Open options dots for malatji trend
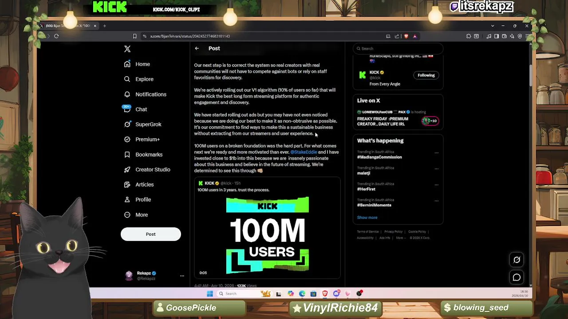Screen dimensions: 568x319 pyautogui.click(x=437, y=169)
